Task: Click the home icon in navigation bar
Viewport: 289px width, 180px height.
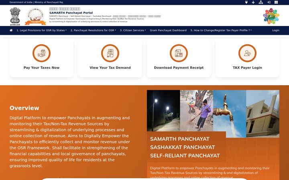Action: click(11, 30)
